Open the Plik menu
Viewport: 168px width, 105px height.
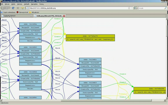[x=2, y=4]
